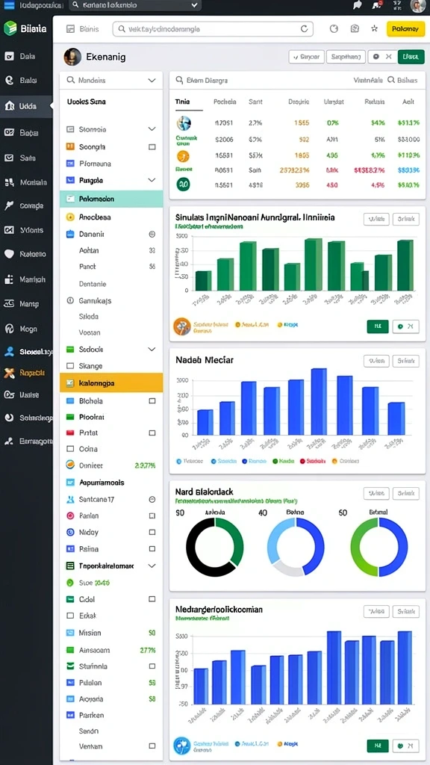Select the Tinia tab in the table
This screenshot has width=430, height=765.
182,102
